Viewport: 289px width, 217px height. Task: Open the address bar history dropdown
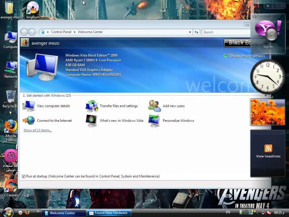[x=190, y=32]
